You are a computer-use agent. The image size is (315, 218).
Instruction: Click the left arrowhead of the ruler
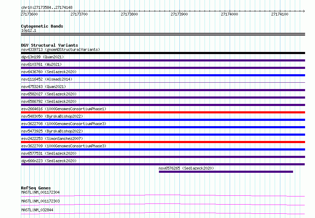point(22,11)
